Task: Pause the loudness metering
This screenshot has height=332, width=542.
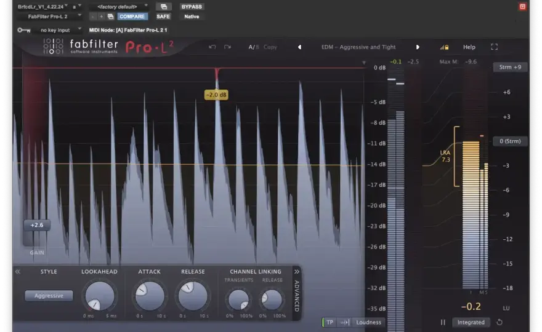Action: pyautogui.click(x=443, y=322)
